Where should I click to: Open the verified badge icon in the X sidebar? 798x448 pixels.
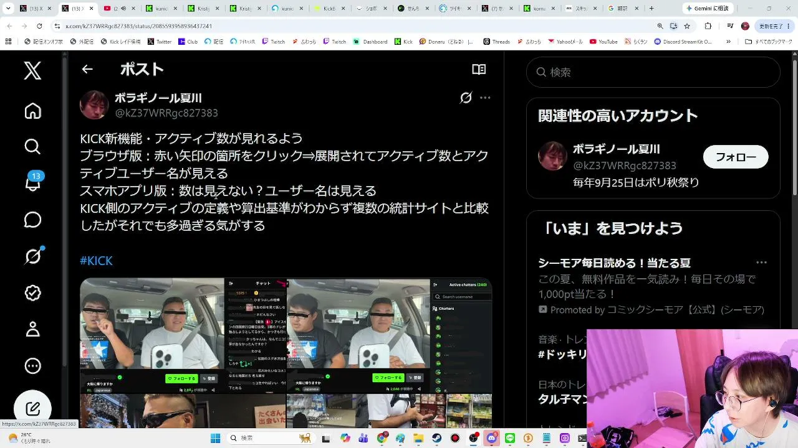[x=32, y=292]
